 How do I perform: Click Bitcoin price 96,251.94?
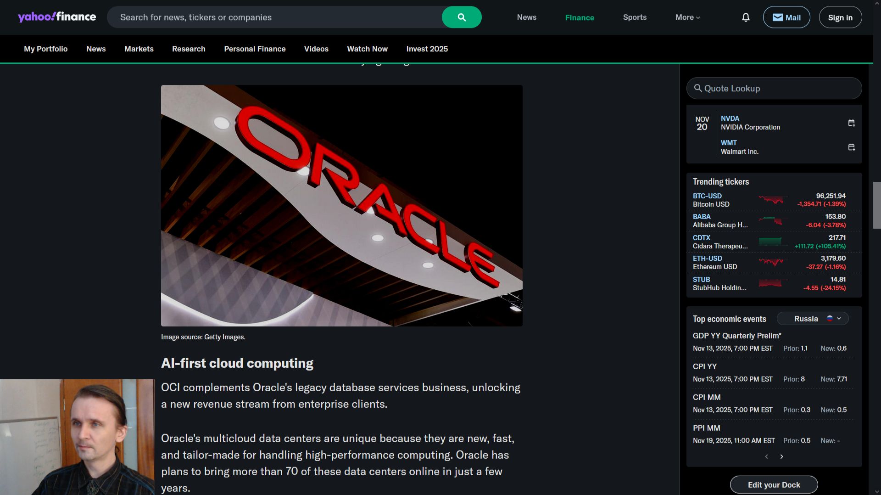[831, 196]
